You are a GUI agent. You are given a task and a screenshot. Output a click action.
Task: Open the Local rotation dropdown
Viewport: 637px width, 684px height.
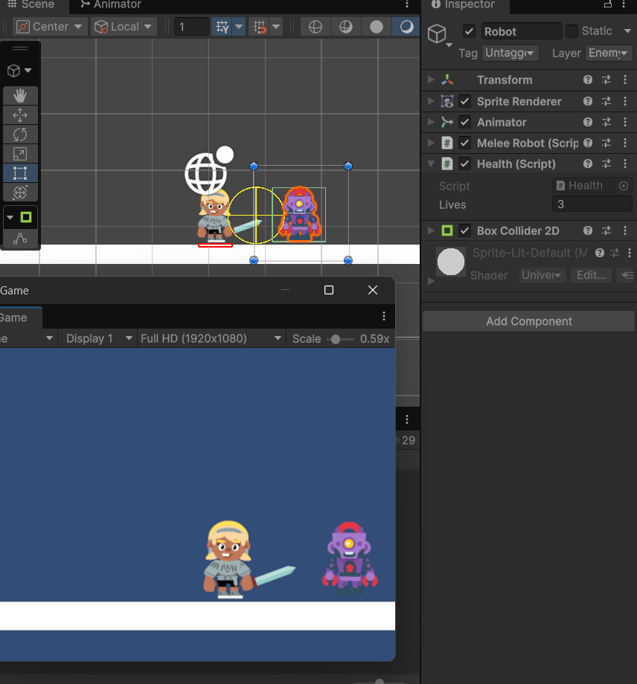[x=124, y=27]
